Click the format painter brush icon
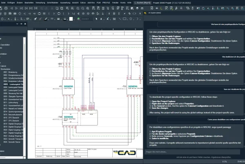The width and height of the screenshot is (245, 164). [35, 19]
